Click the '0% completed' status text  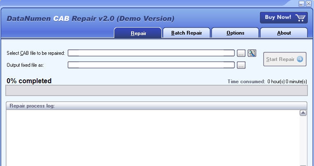coord(29,81)
